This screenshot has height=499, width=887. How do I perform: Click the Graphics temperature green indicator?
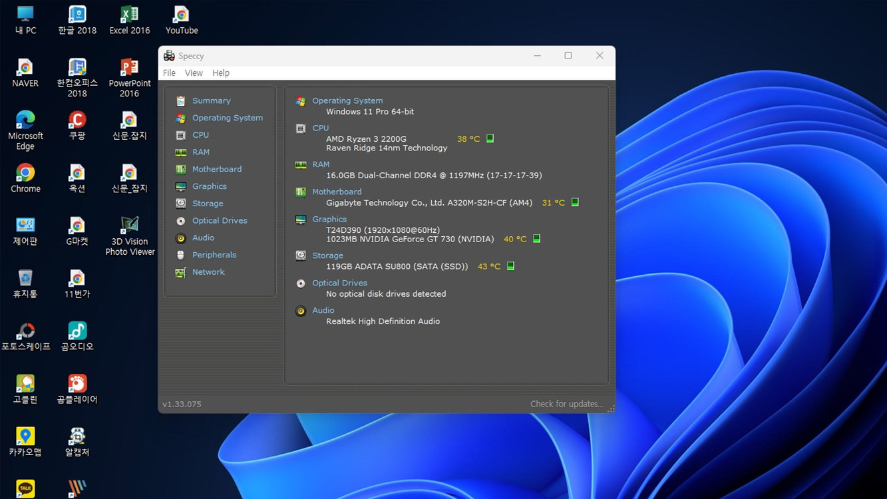(x=536, y=239)
